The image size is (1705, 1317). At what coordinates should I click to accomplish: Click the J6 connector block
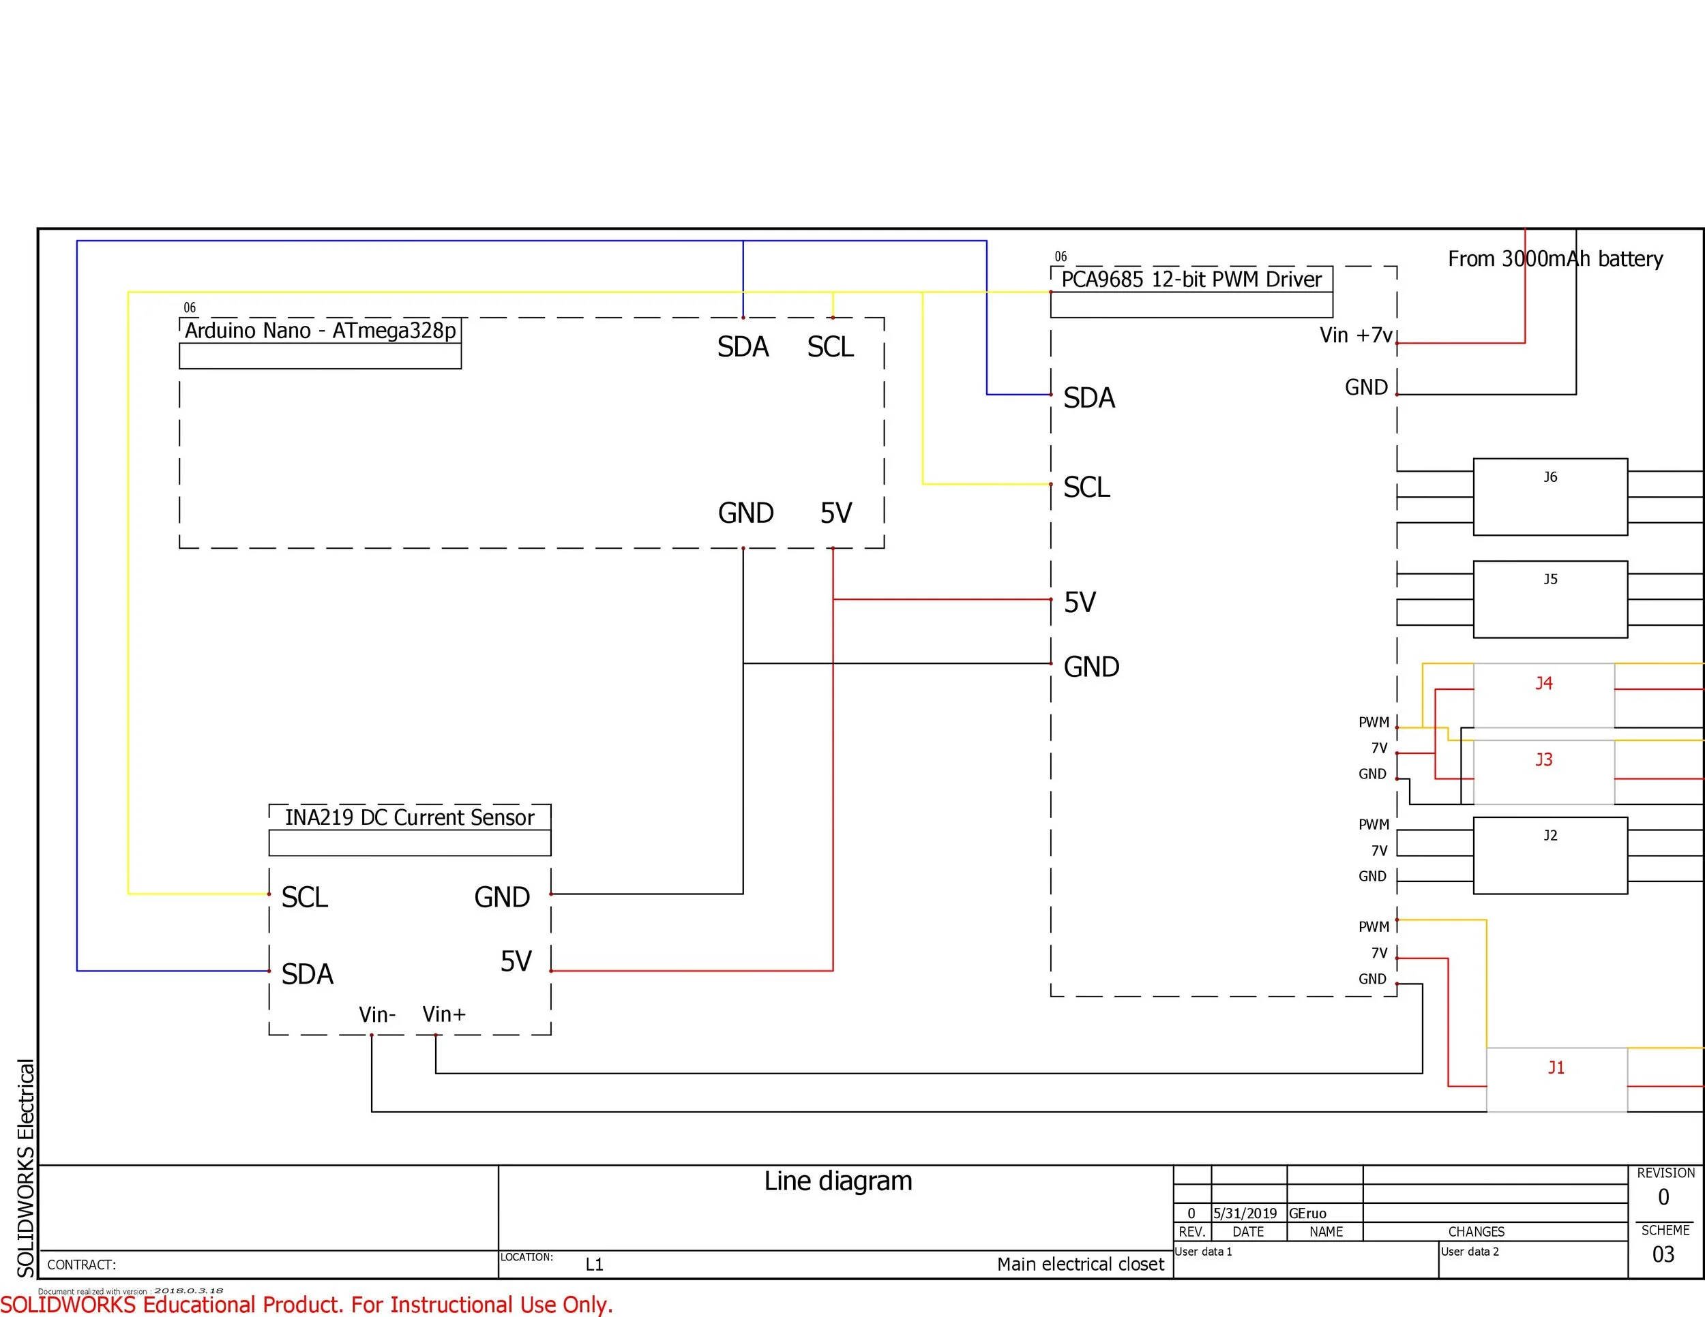1550,497
